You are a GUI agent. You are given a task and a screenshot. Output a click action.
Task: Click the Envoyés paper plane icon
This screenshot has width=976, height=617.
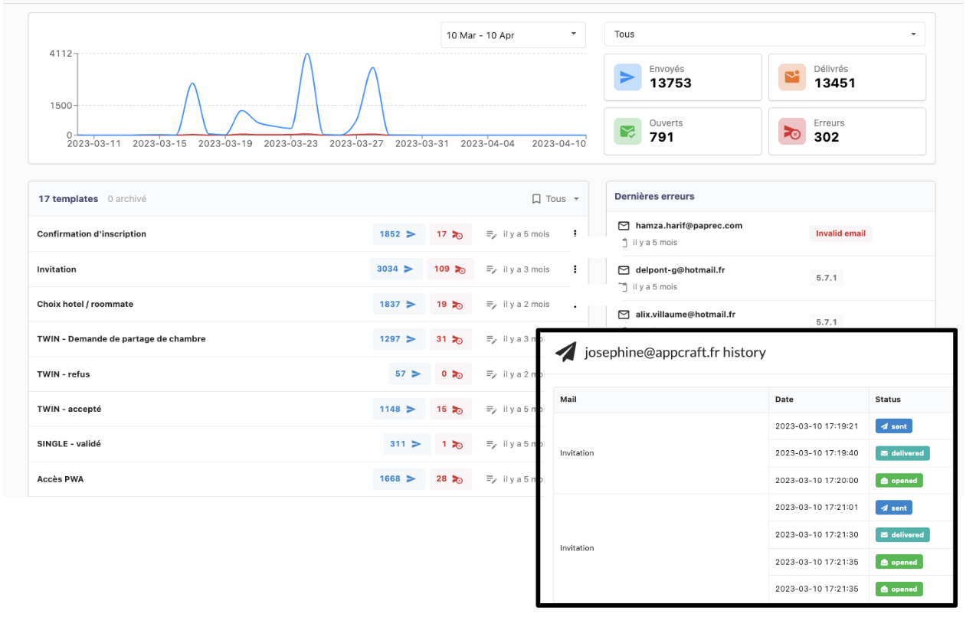[627, 77]
